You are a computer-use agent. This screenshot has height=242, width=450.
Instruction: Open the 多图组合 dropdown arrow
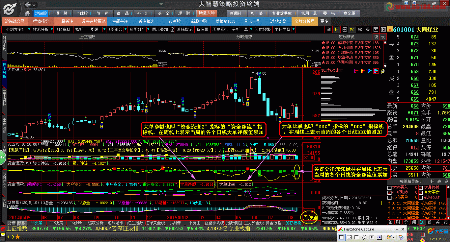148,29
